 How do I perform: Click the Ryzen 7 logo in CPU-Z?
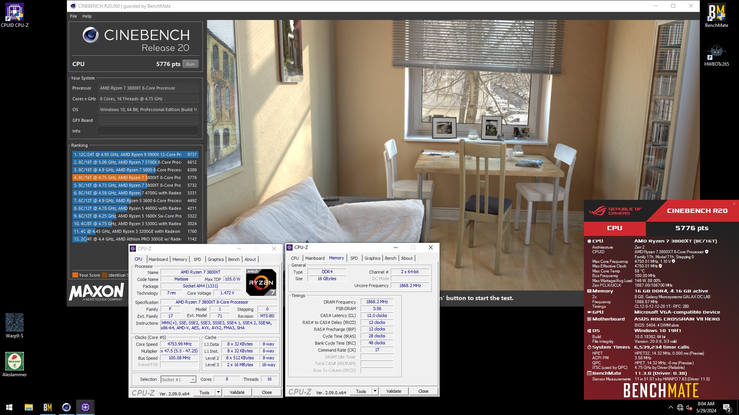click(x=261, y=282)
